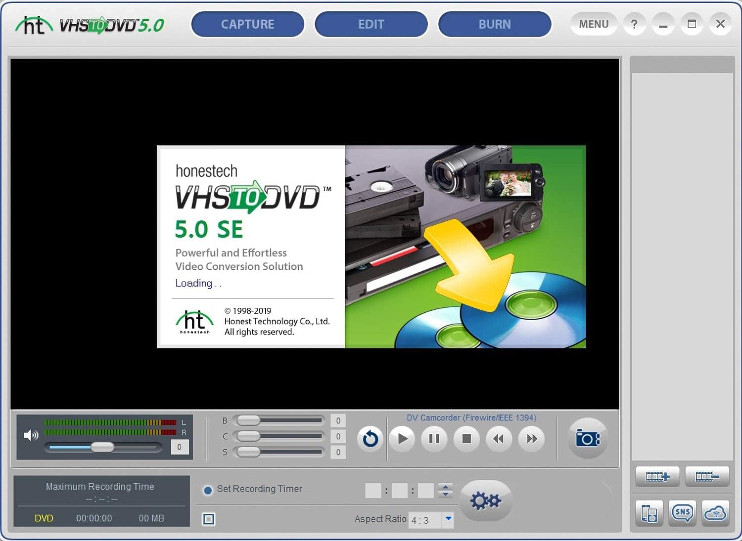The image size is (742, 541).
Task: Enable the Set Recording Timer option
Action: (208, 490)
